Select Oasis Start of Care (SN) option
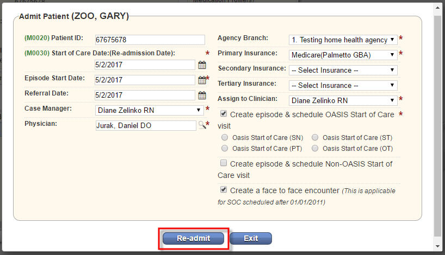This screenshot has width=445, height=255. (225, 138)
